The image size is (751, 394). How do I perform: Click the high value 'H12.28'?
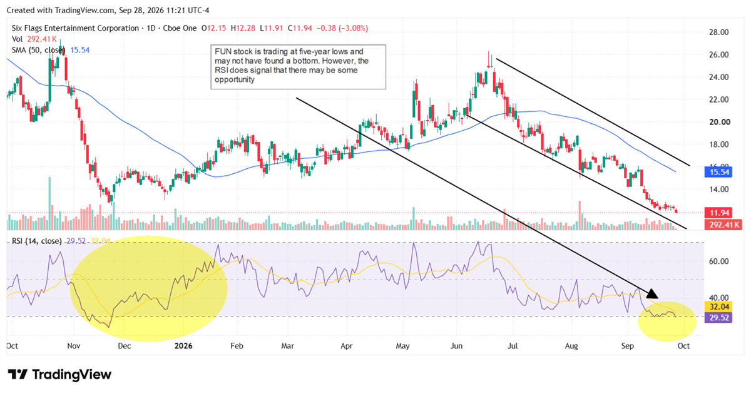point(243,28)
